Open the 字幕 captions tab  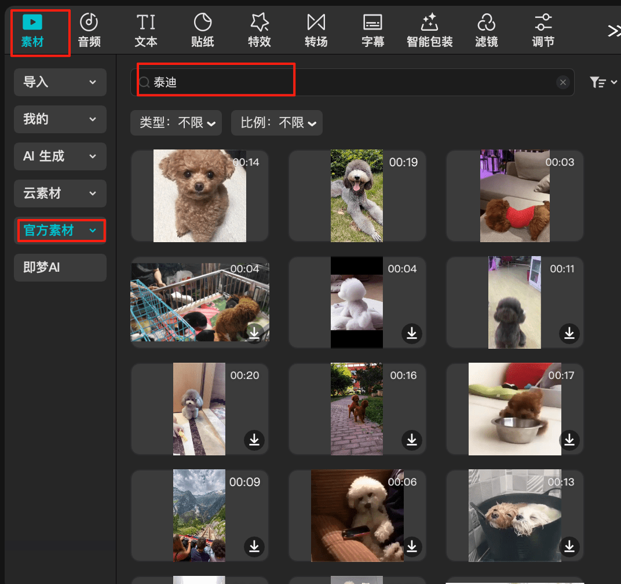point(372,31)
